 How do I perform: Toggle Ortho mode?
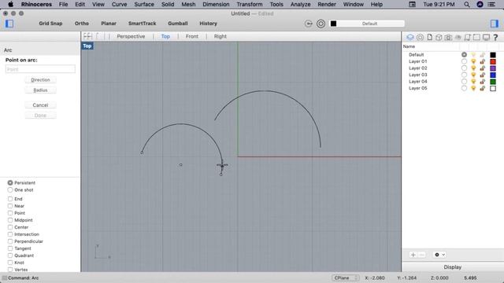click(x=82, y=24)
